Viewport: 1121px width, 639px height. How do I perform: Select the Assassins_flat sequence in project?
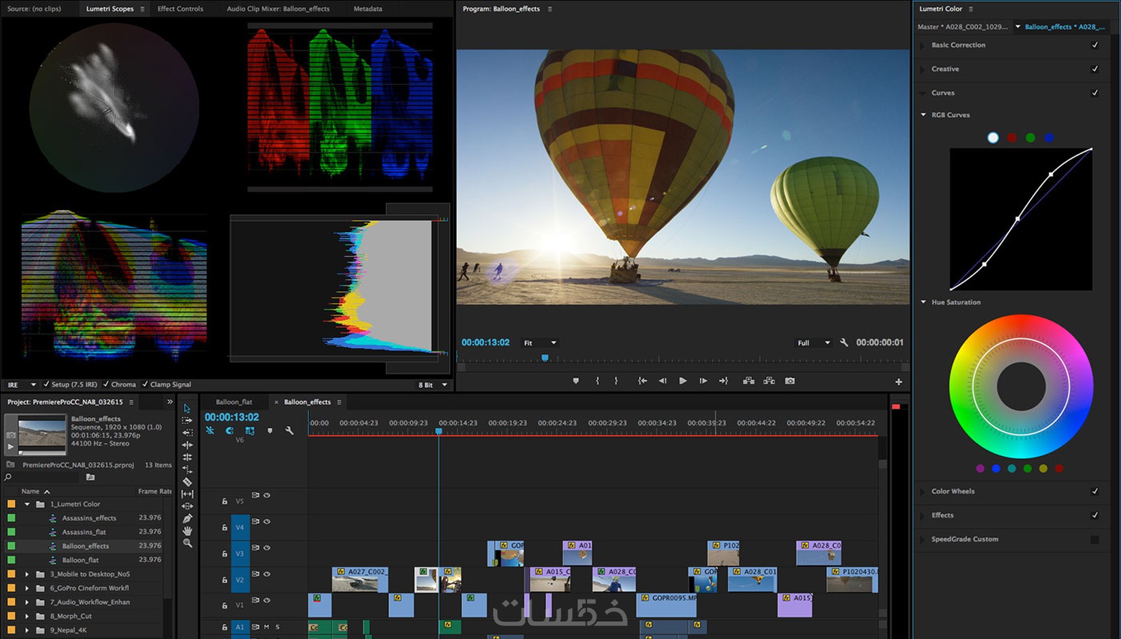tap(84, 532)
